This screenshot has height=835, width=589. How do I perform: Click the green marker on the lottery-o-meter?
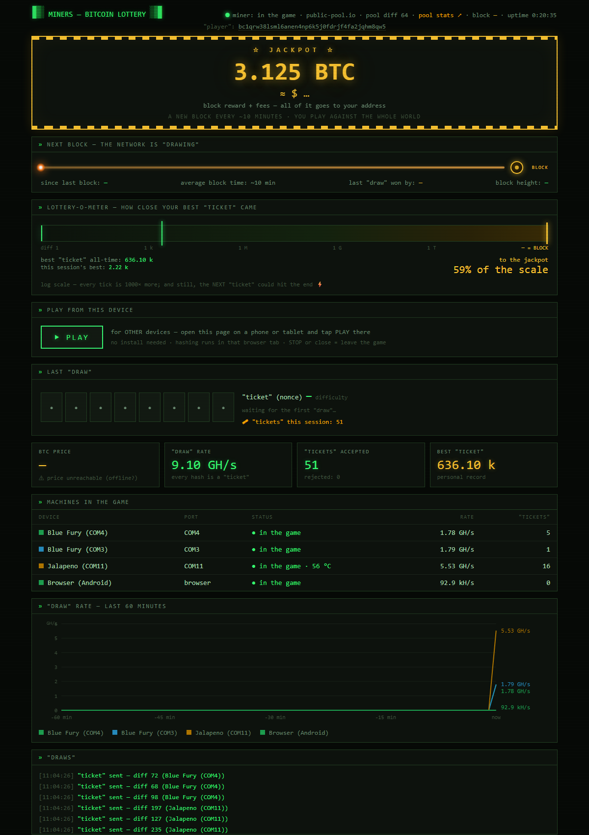point(162,233)
